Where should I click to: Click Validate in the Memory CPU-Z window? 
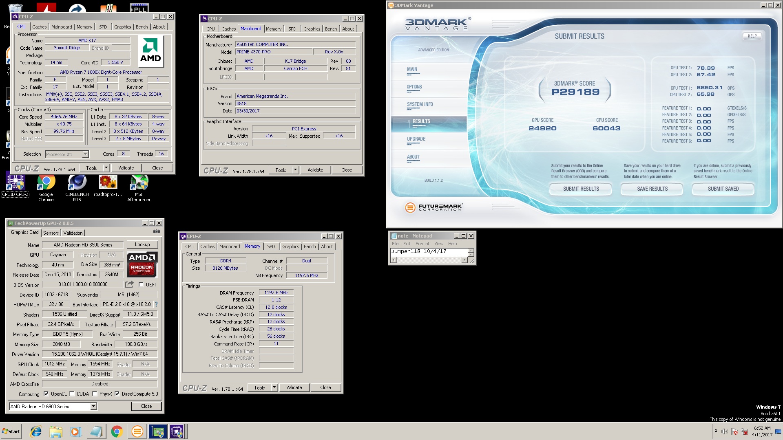(294, 387)
